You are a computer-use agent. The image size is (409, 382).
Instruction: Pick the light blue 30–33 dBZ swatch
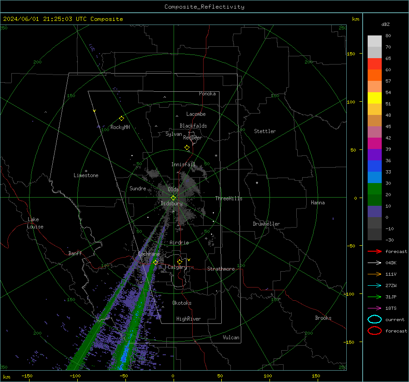pos(374,177)
